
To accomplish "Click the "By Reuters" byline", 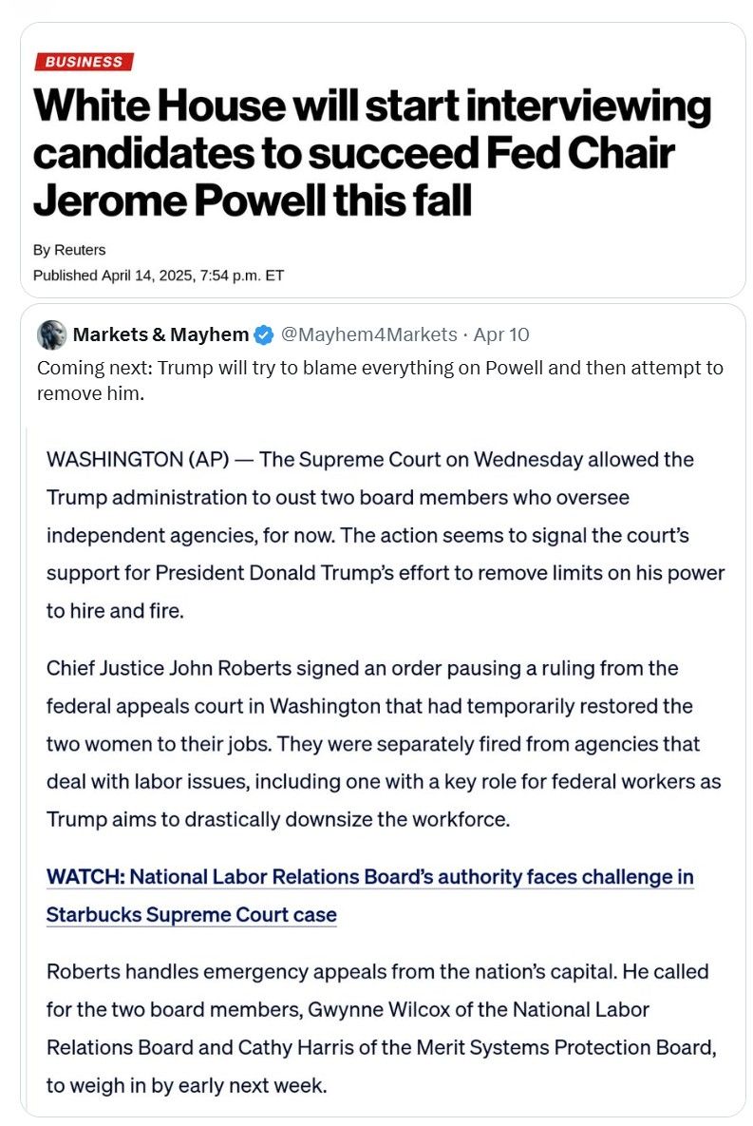I will pos(69,250).
